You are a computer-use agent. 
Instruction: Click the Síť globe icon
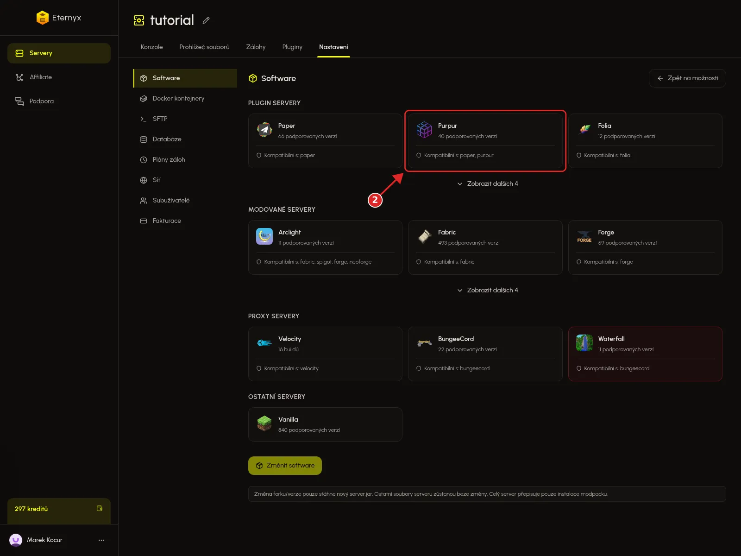click(144, 180)
